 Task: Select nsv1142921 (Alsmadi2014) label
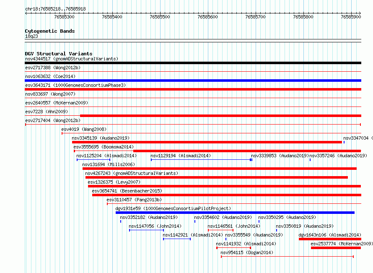pyautogui.click(x=193, y=235)
